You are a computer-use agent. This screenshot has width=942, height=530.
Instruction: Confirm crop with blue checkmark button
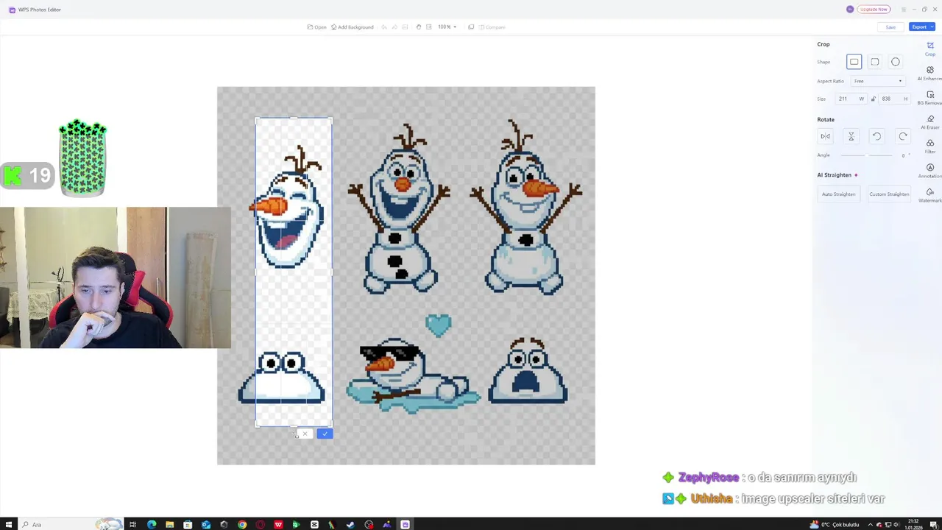(x=325, y=434)
